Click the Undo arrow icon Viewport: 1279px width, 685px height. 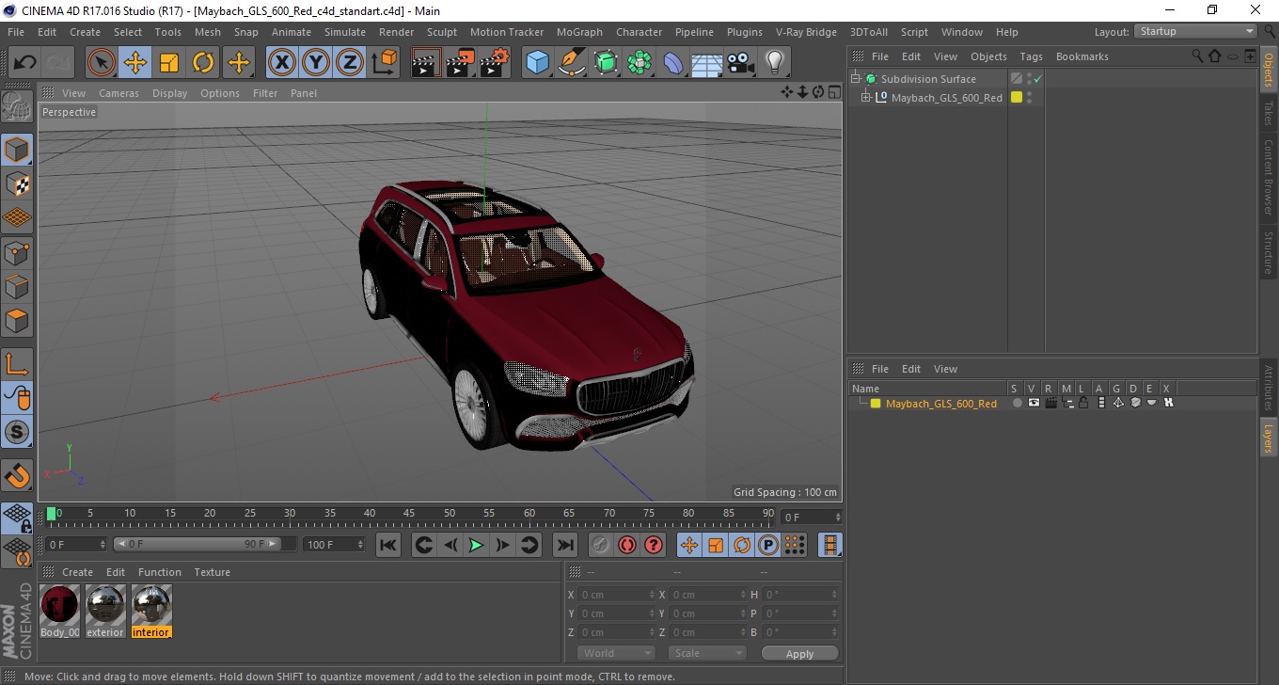coord(25,63)
